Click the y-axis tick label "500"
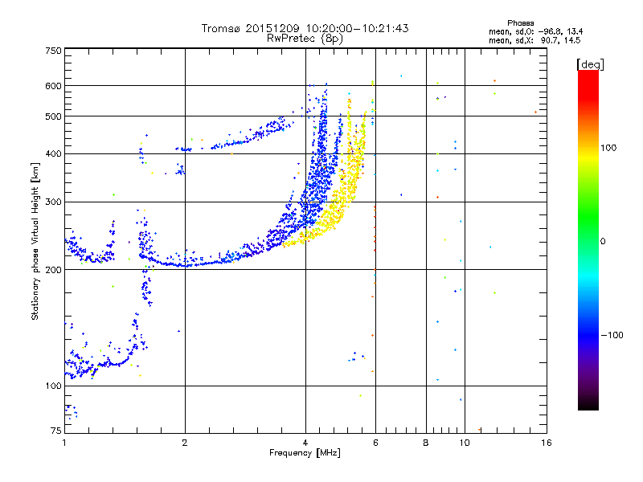The width and height of the screenshot is (643, 482). click(53, 116)
